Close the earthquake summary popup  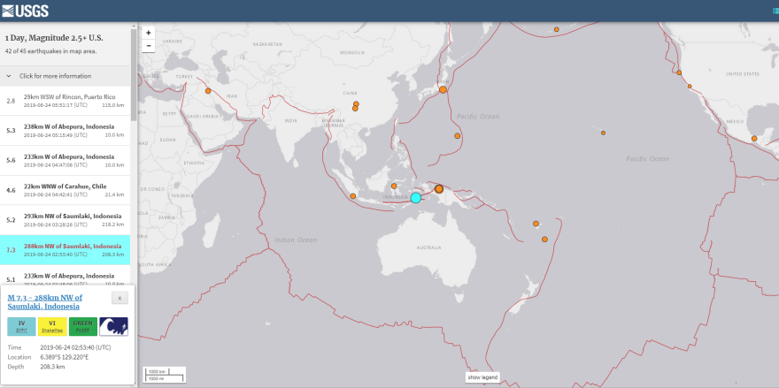click(120, 299)
